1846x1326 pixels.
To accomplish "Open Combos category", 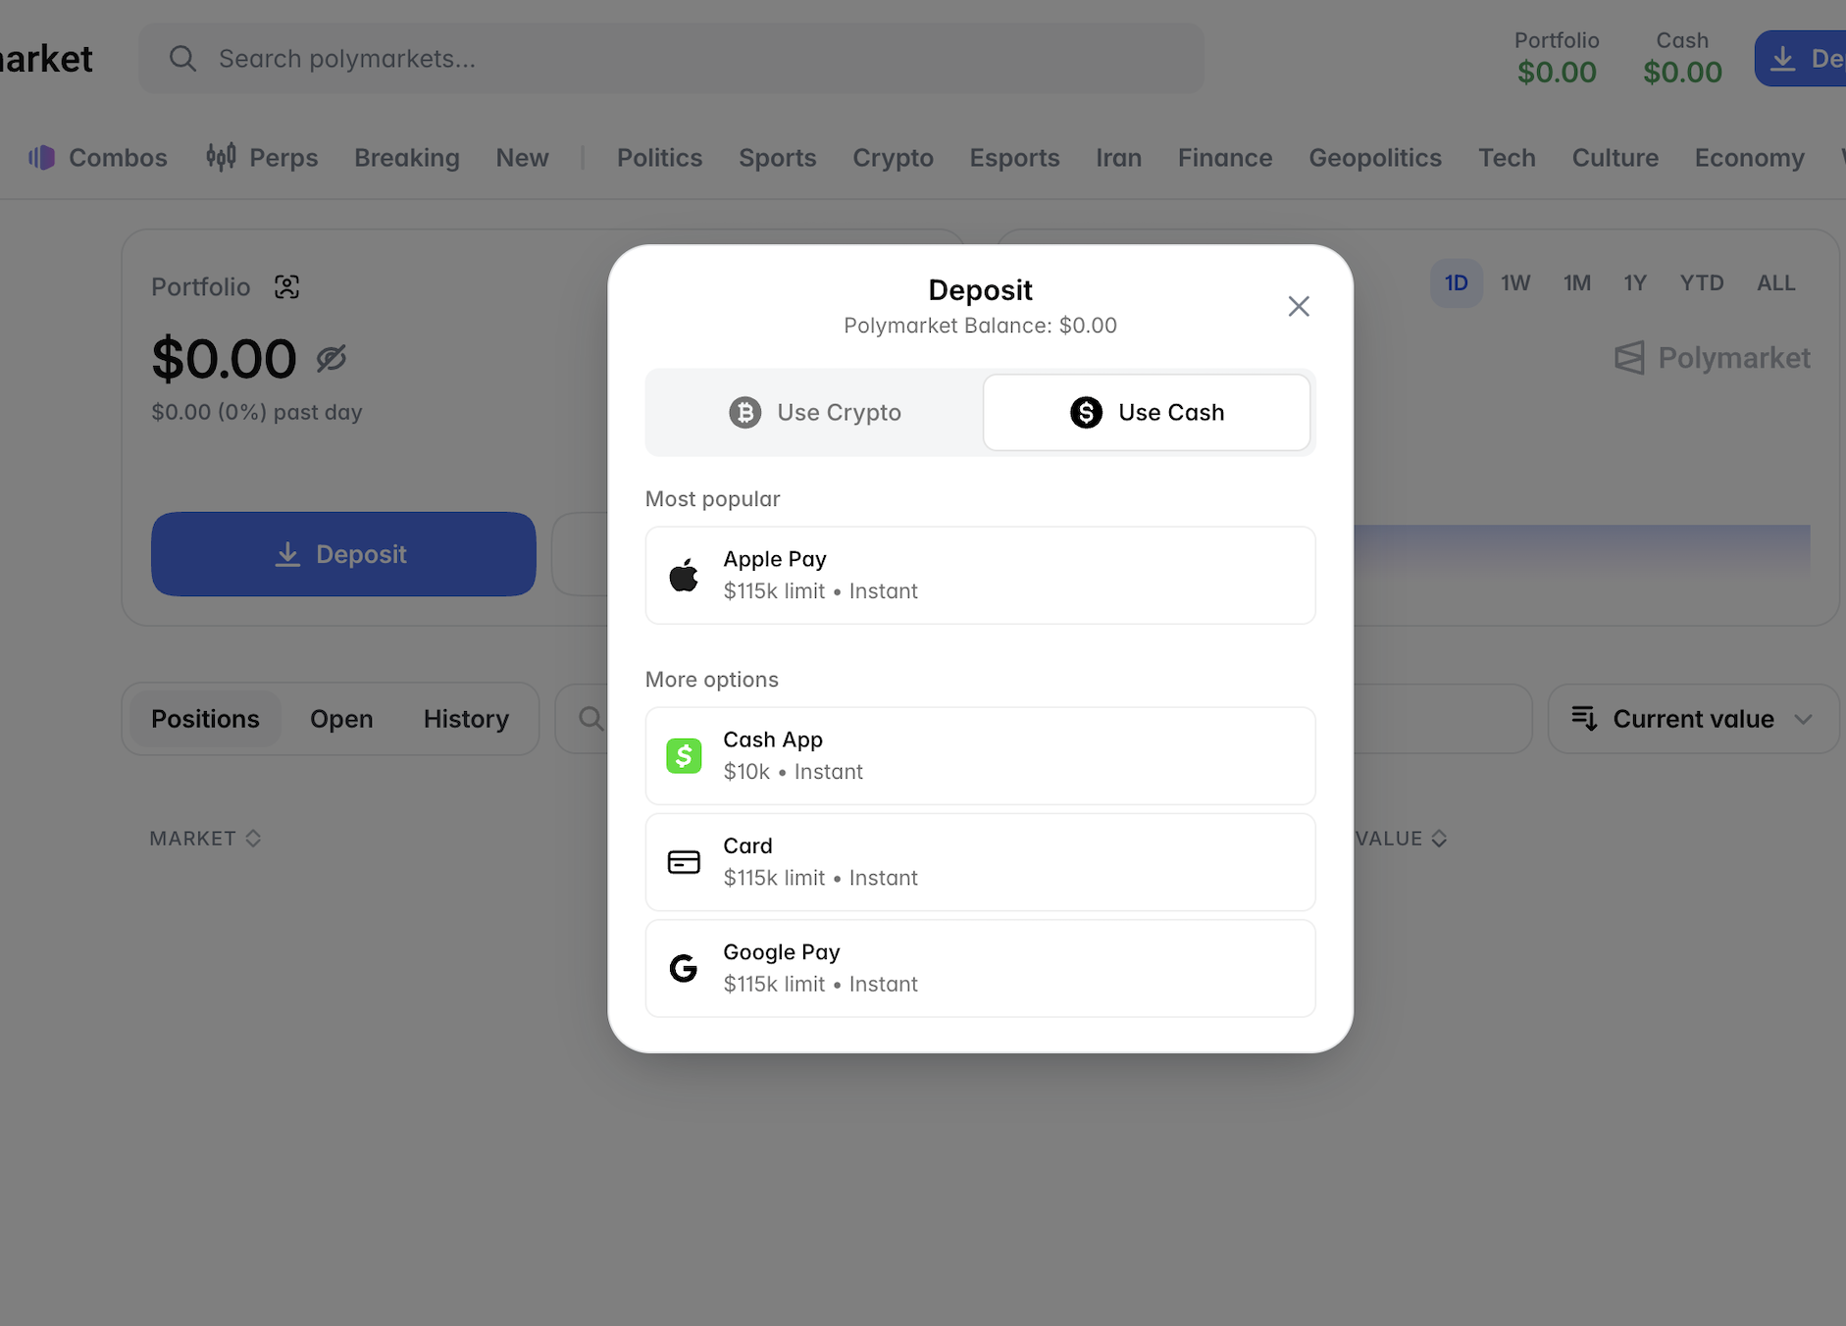I will tap(98, 158).
